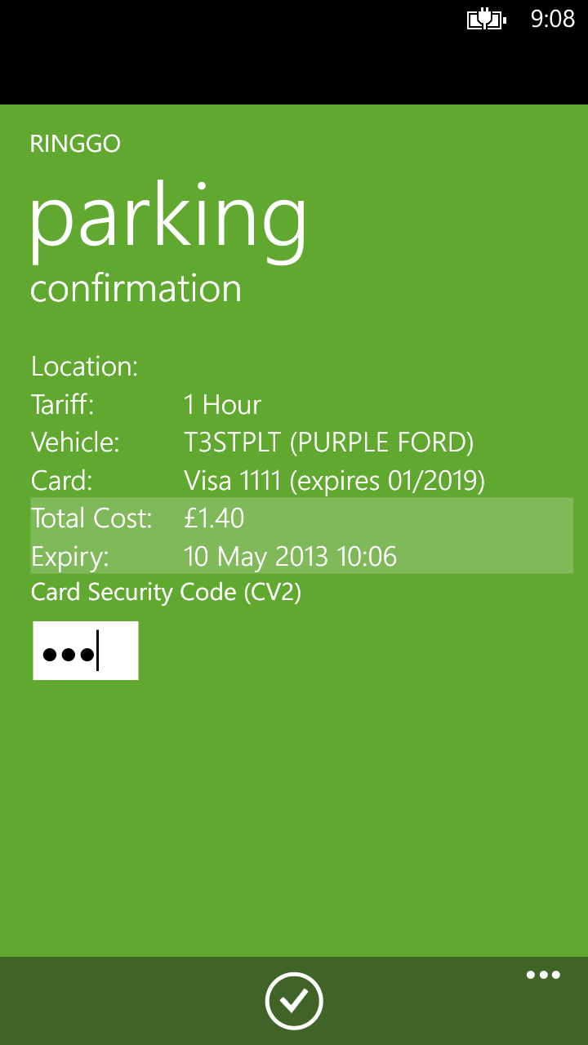This screenshot has width=588, height=1045.
Task: Tap inside the CV2 security code input box
Action: tap(85, 651)
